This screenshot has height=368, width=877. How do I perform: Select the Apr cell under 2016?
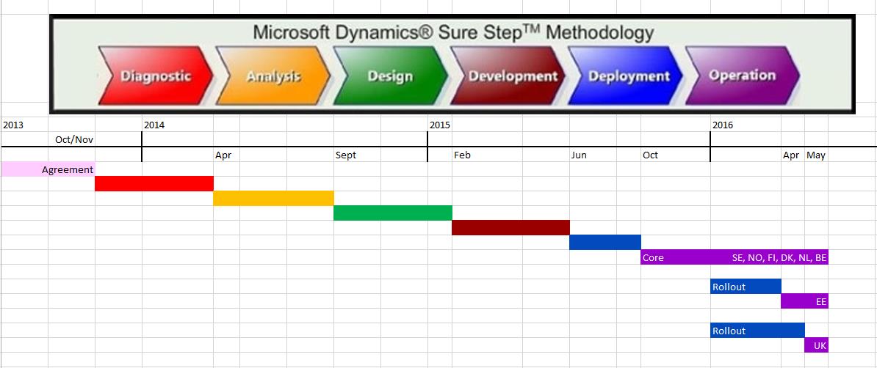[793, 155]
